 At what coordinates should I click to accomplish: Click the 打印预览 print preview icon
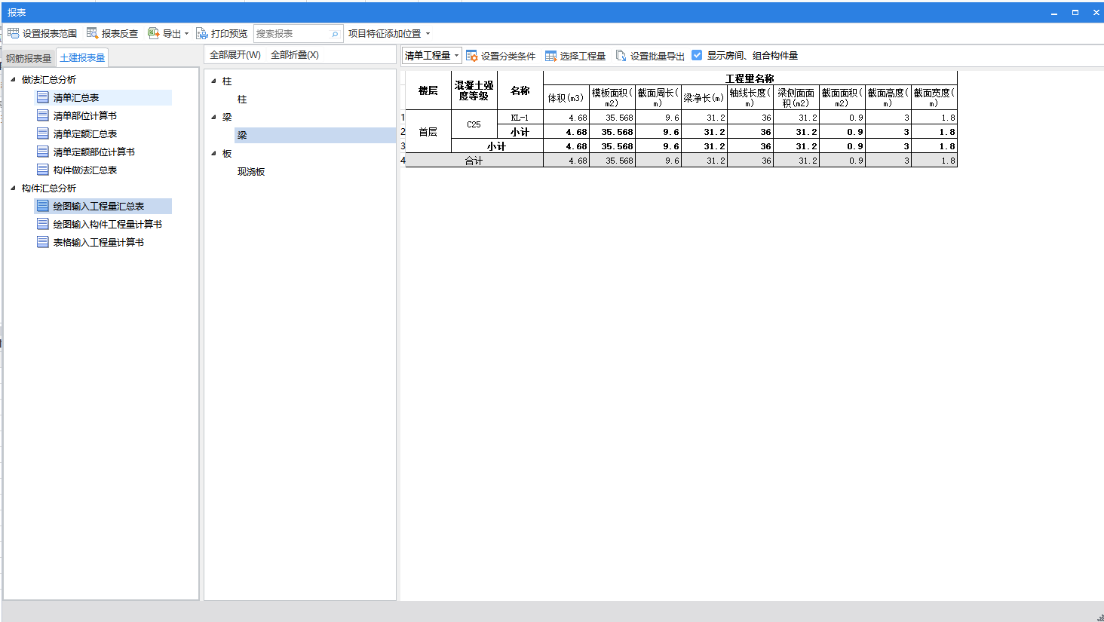201,33
